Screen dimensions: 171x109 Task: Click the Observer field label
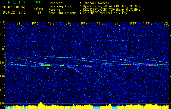[x=55, y=3]
